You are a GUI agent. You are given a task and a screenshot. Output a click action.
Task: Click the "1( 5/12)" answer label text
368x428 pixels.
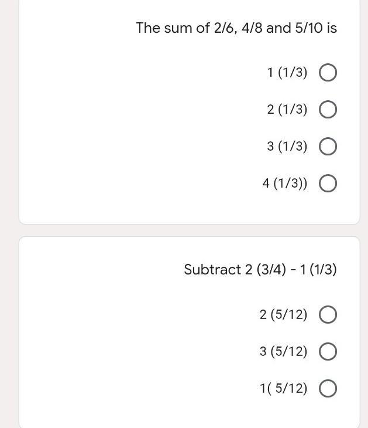284,388
